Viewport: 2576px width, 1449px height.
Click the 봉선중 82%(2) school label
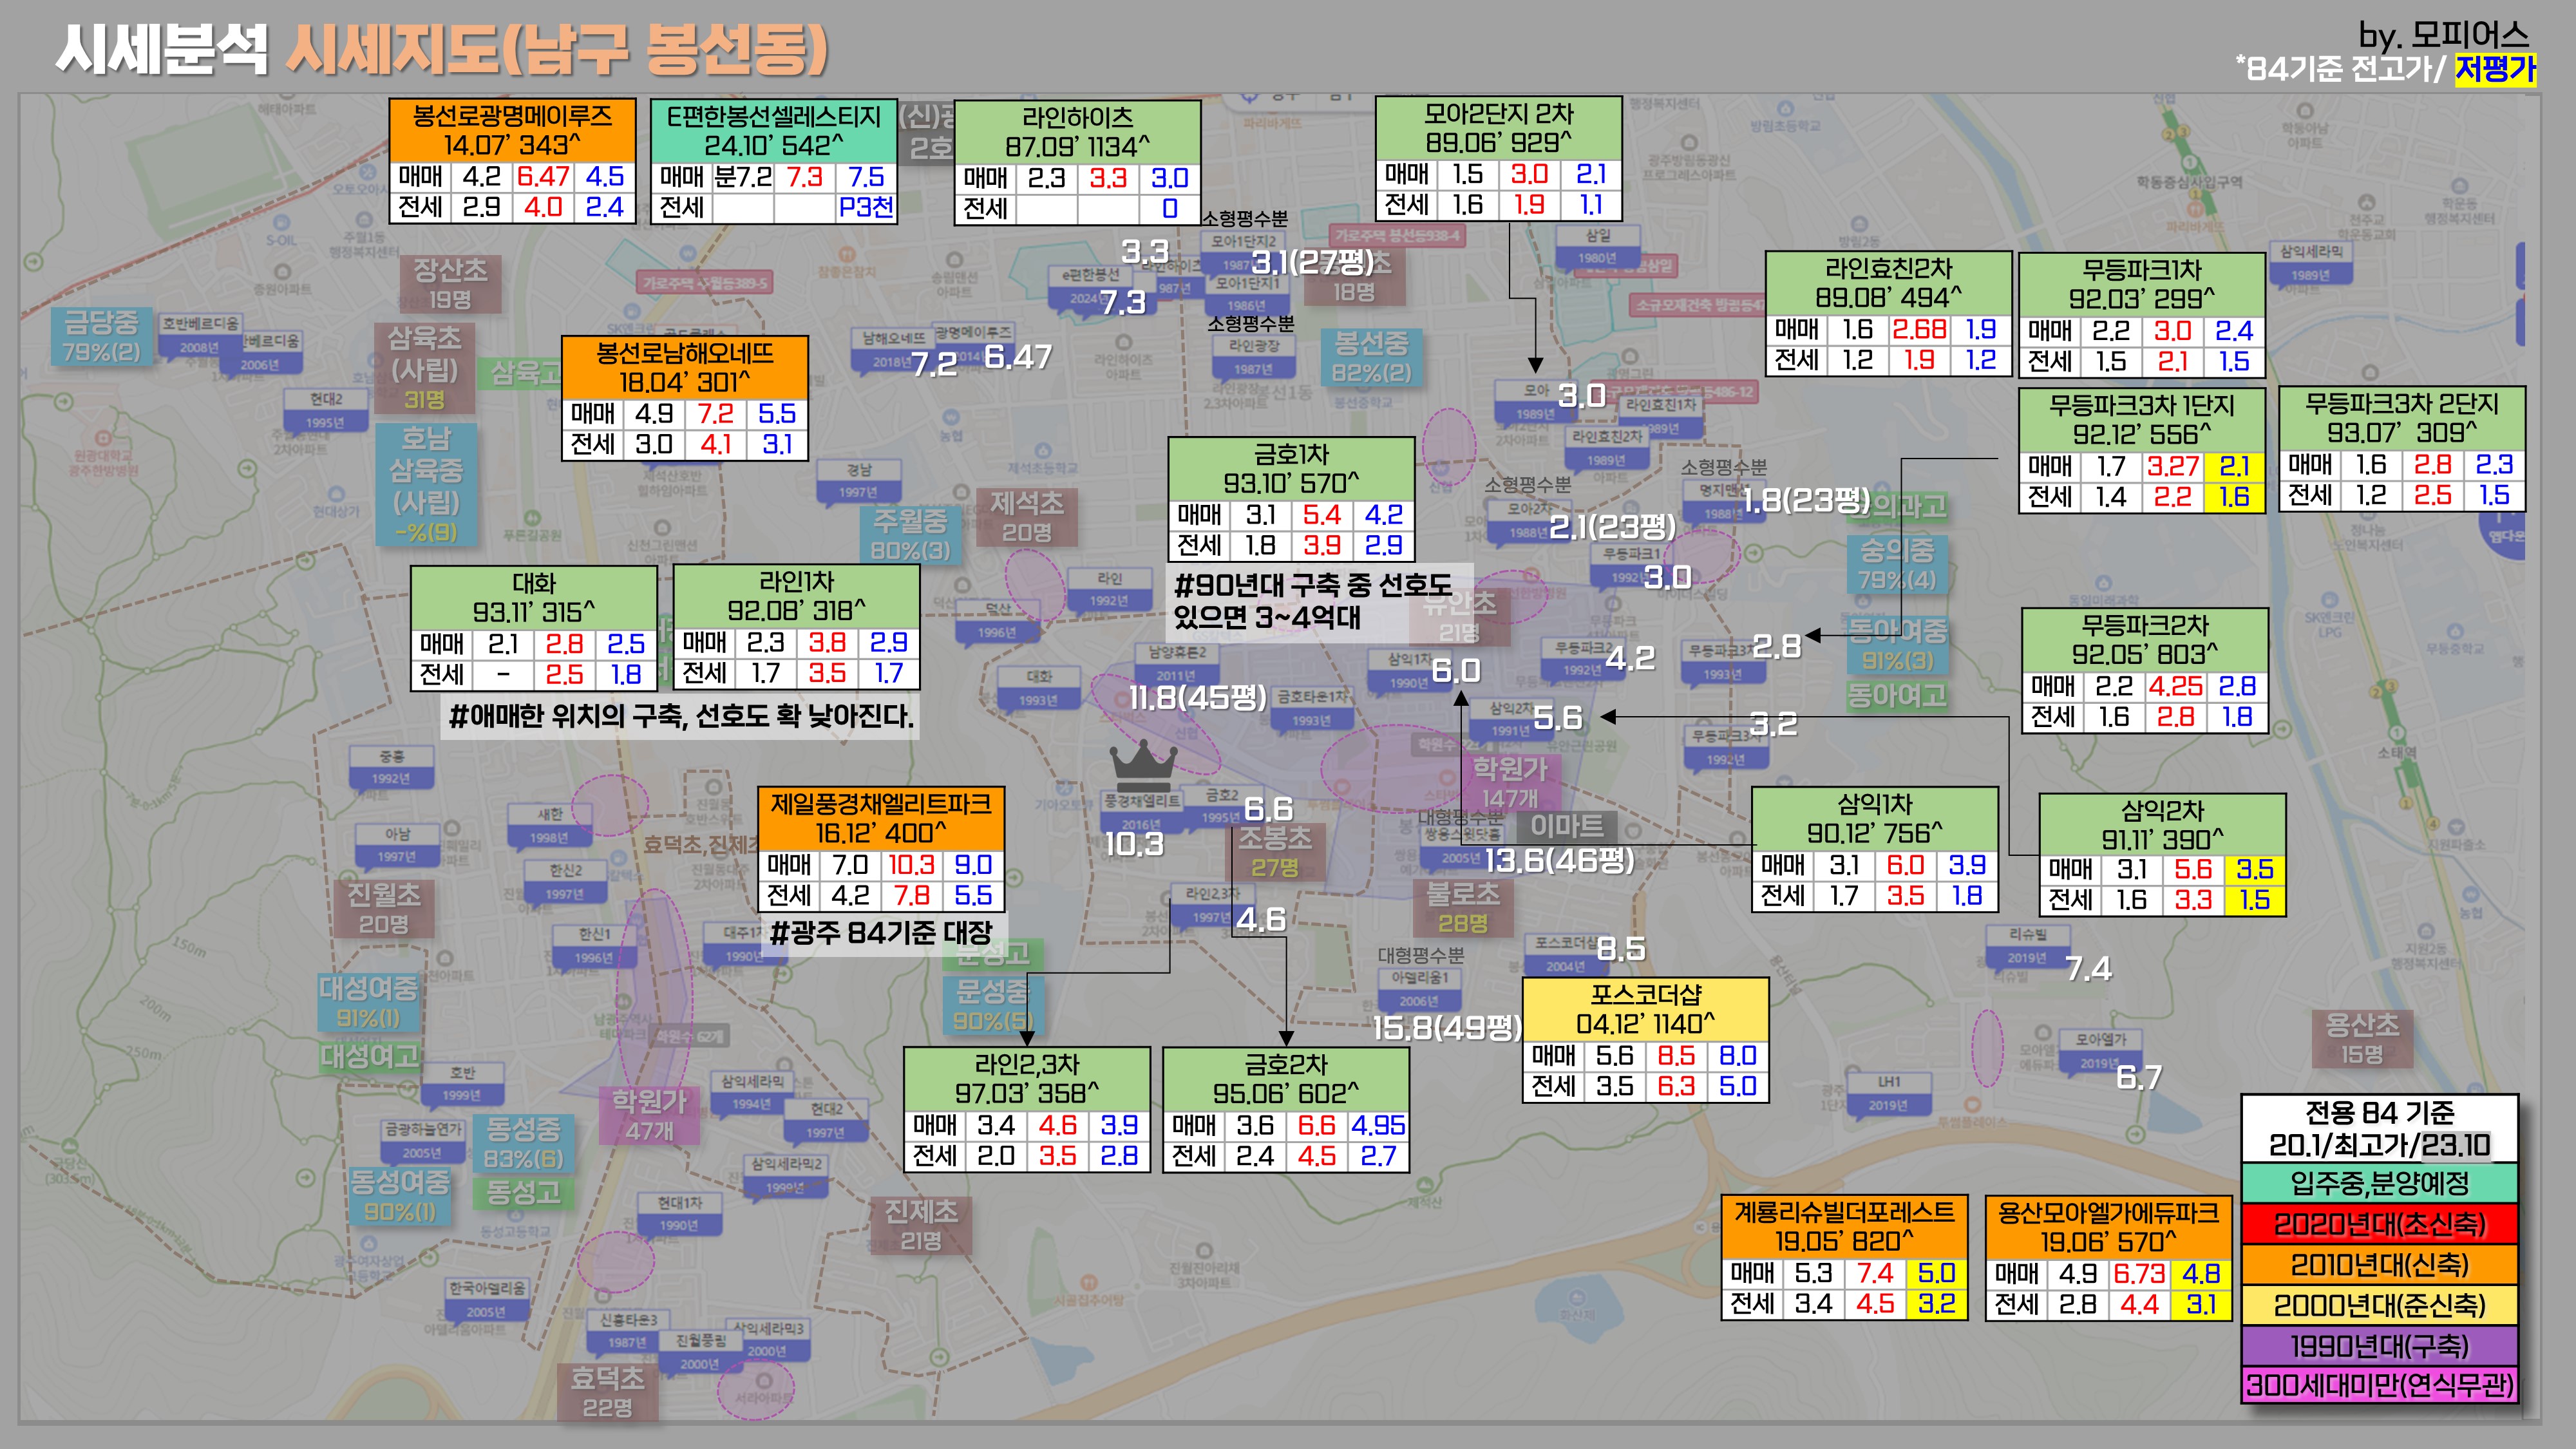tap(1371, 357)
